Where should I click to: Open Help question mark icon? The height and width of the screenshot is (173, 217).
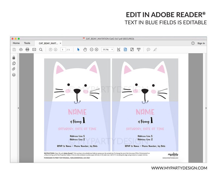point(193,43)
